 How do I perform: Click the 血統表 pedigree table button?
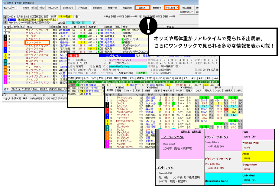pyautogui.click(x=142, y=7)
